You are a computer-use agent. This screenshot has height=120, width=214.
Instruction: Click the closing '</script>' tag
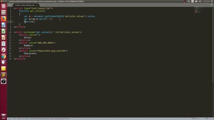(19, 27)
